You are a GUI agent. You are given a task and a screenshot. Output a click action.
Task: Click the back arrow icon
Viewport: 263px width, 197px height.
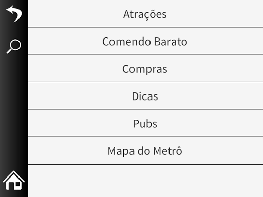[14, 14]
